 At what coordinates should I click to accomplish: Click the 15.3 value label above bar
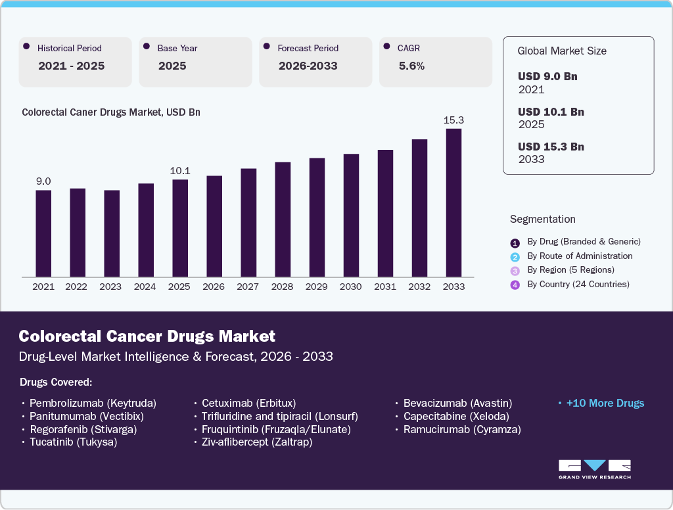(453, 120)
